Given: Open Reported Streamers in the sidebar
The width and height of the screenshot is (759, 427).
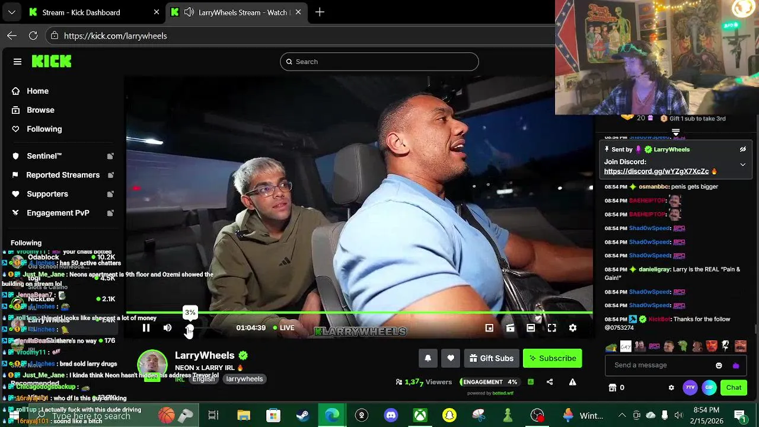Looking at the screenshot, I should click(63, 175).
